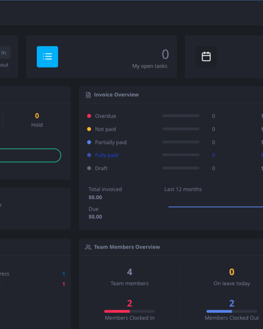Image resolution: width=263 pixels, height=329 pixels.
Task: Click the Invoice Overview document icon
Action: 88,95
